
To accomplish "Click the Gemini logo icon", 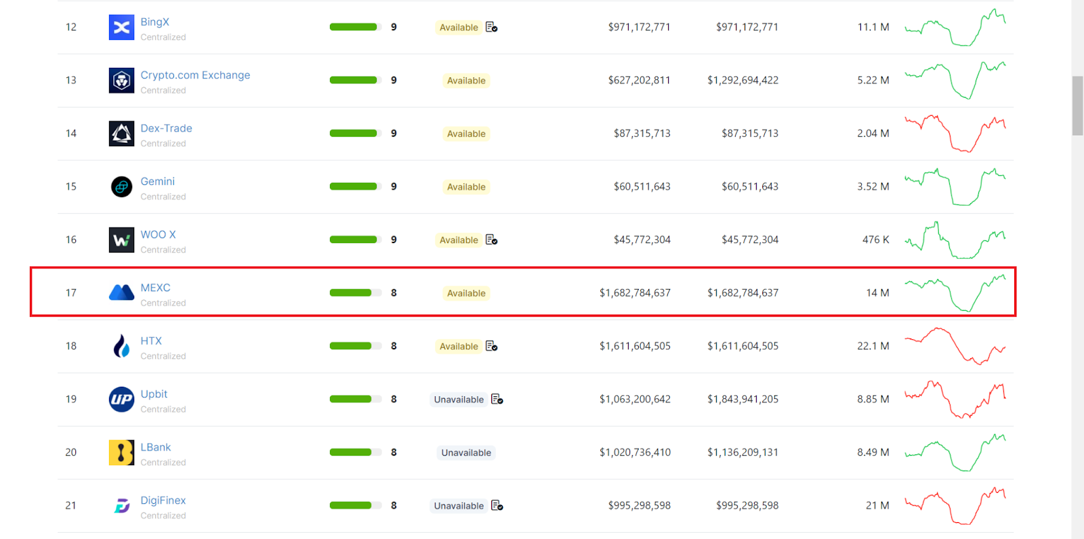I will [121, 187].
